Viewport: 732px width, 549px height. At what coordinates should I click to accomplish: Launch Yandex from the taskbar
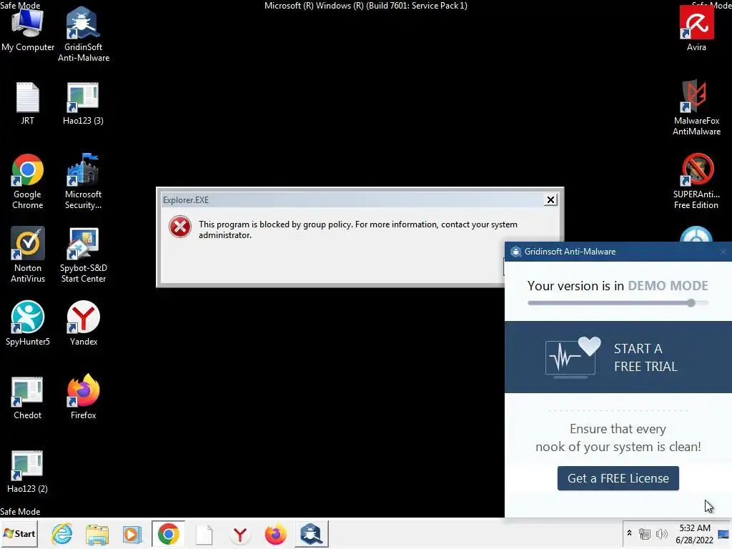(x=240, y=534)
